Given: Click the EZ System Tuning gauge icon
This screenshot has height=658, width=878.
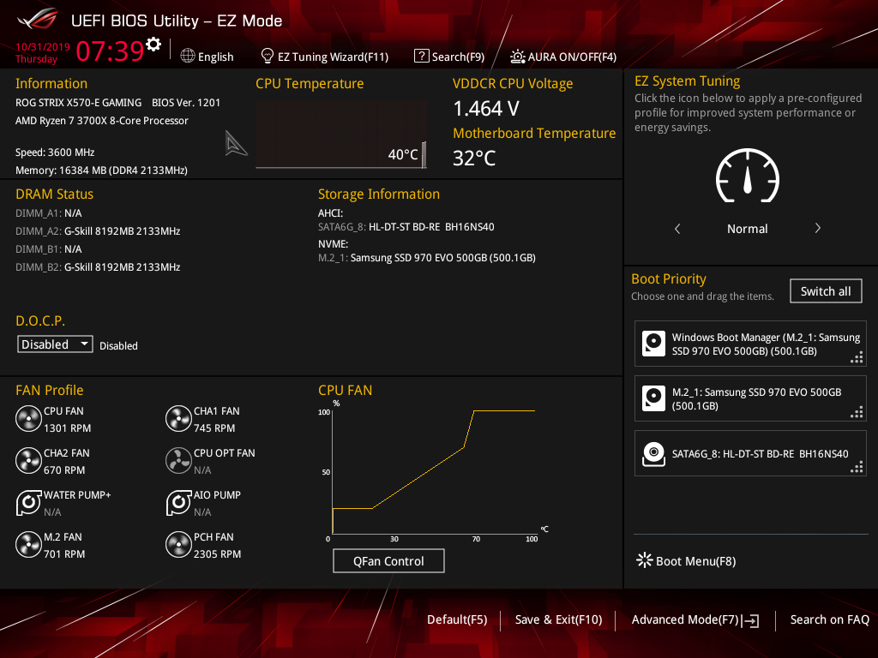Looking at the screenshot, I should click(x=747, y=176).
